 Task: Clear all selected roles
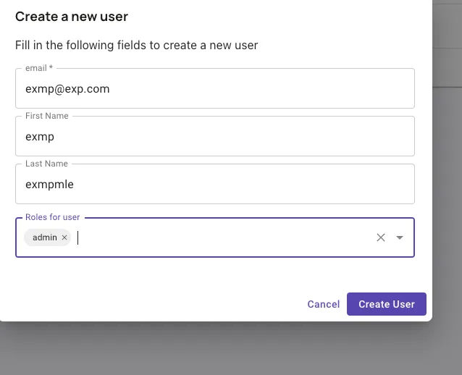[381, 237]
